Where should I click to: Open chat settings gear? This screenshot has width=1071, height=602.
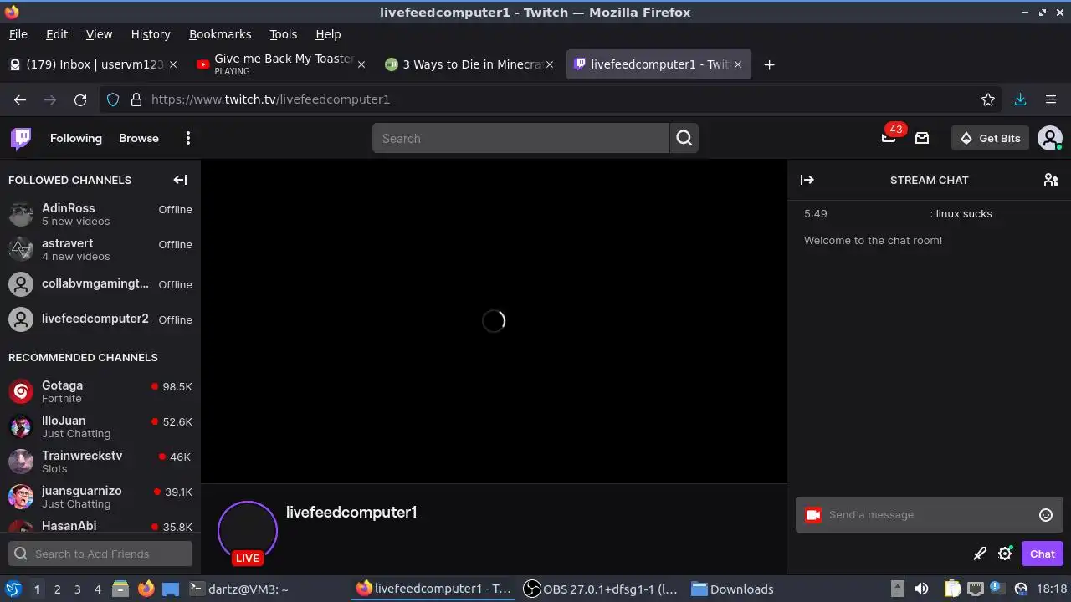[1005, 554]
